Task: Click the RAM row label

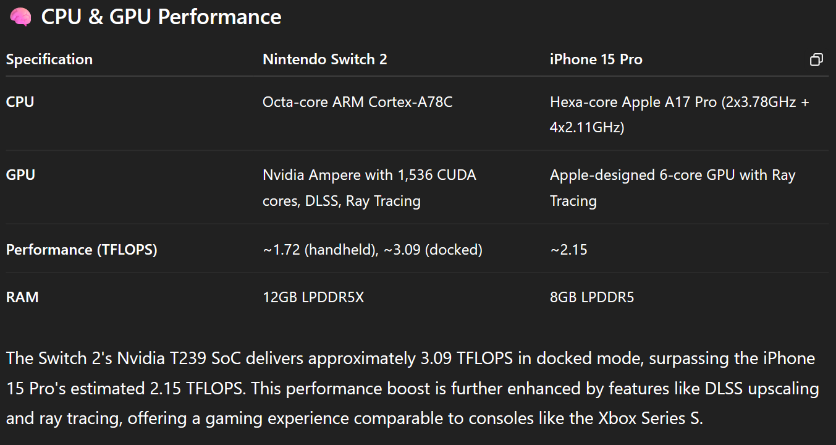Action: pos(22,297)
